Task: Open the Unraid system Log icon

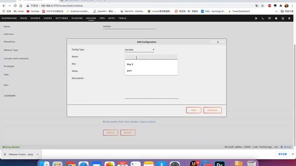Action: 289,18
